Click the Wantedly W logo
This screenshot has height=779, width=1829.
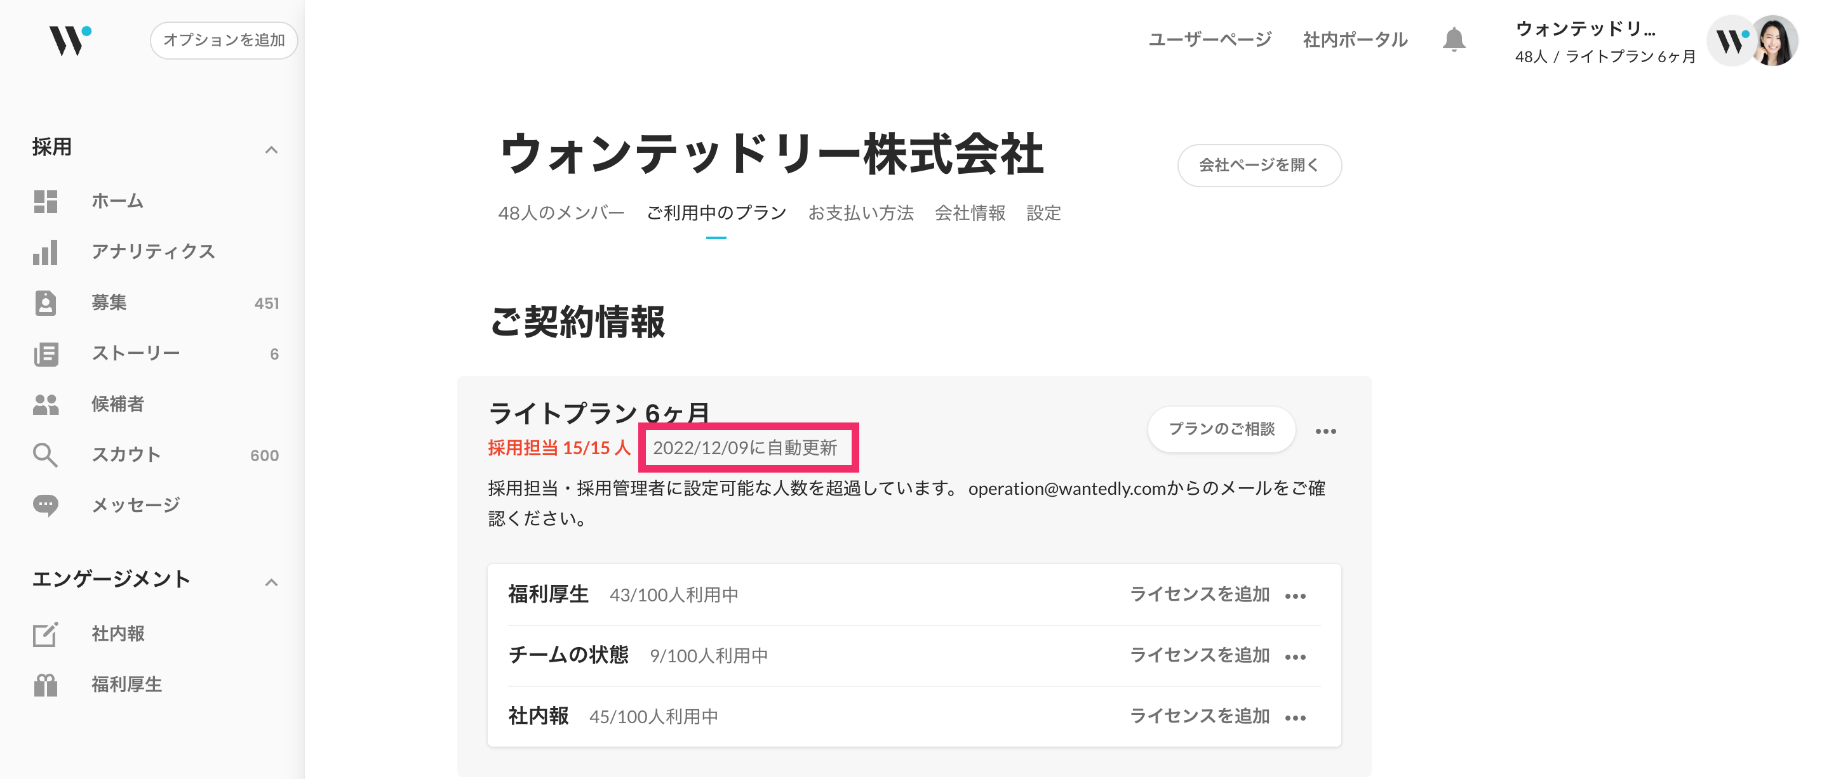pyautogui.click(x=70, y=40)
